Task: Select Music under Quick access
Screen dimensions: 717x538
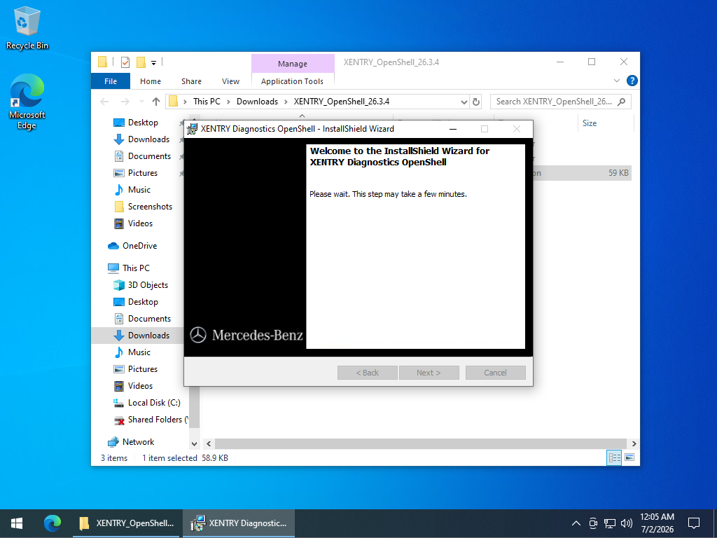Action: pyautogui.click(x=139, y=189)
